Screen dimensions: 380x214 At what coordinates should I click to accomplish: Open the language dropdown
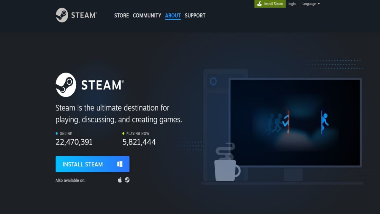[x=311, y=4]
